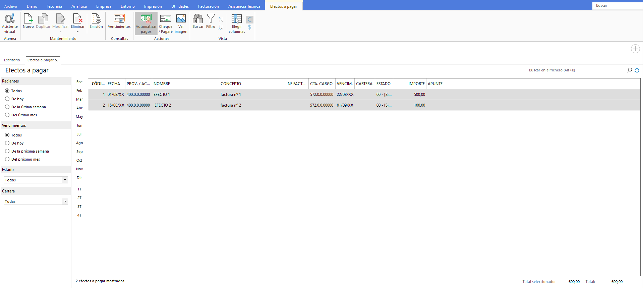
Task: Refresh the list with the blue arrows
Action: [637, 70]
